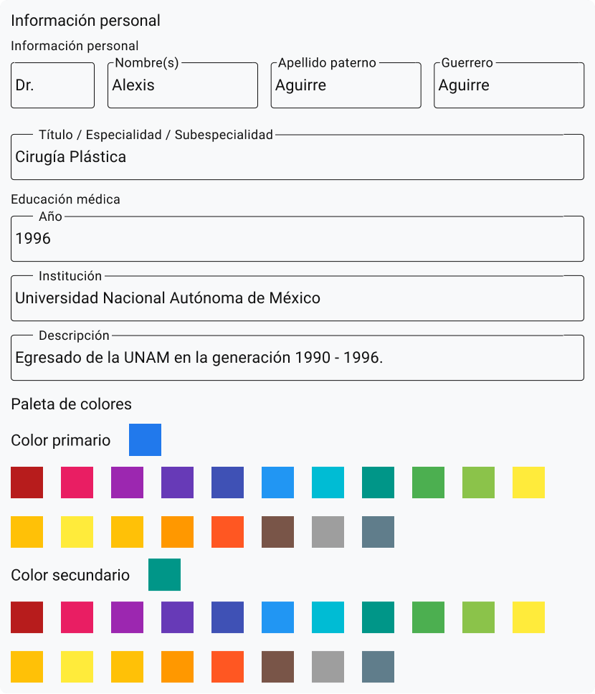
Task: Pick the pink swatch in primary palette
Action: 77,483
